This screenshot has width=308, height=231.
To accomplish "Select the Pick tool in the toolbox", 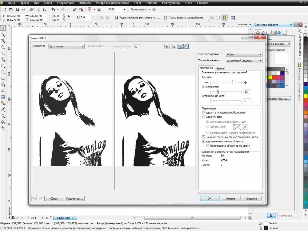I will tap(3, 28).
